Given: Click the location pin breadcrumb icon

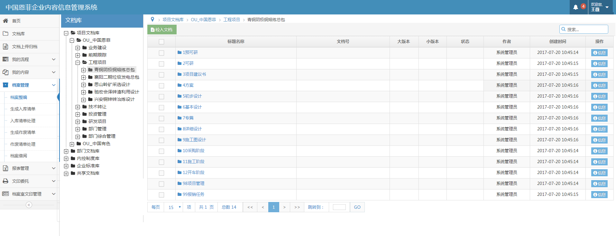Looking at the screenshot, I should click(152, 19).
